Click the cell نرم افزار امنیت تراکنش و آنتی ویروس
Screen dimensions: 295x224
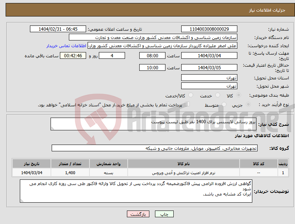(x=183, y=173)
